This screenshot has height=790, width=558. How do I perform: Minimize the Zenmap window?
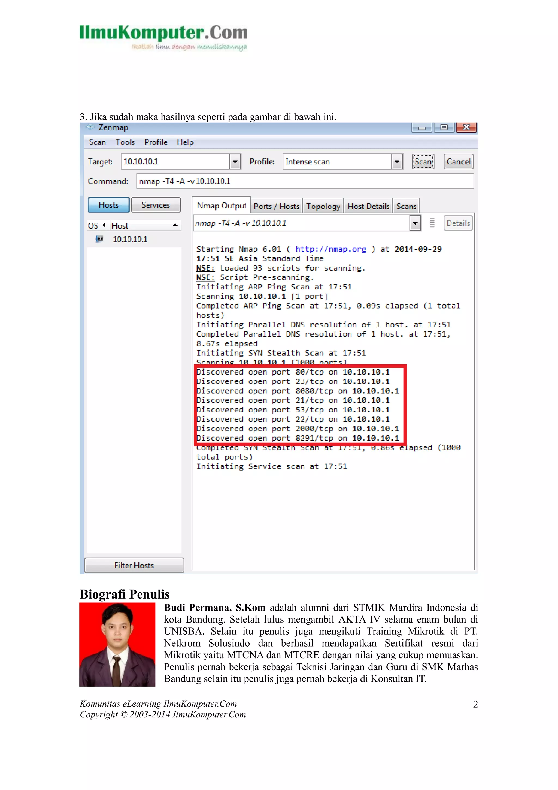(x=422, y=128)
